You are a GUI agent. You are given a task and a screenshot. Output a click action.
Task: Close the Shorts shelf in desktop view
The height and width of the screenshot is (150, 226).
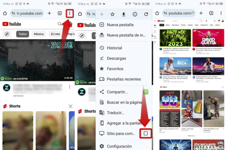[223, 87]
